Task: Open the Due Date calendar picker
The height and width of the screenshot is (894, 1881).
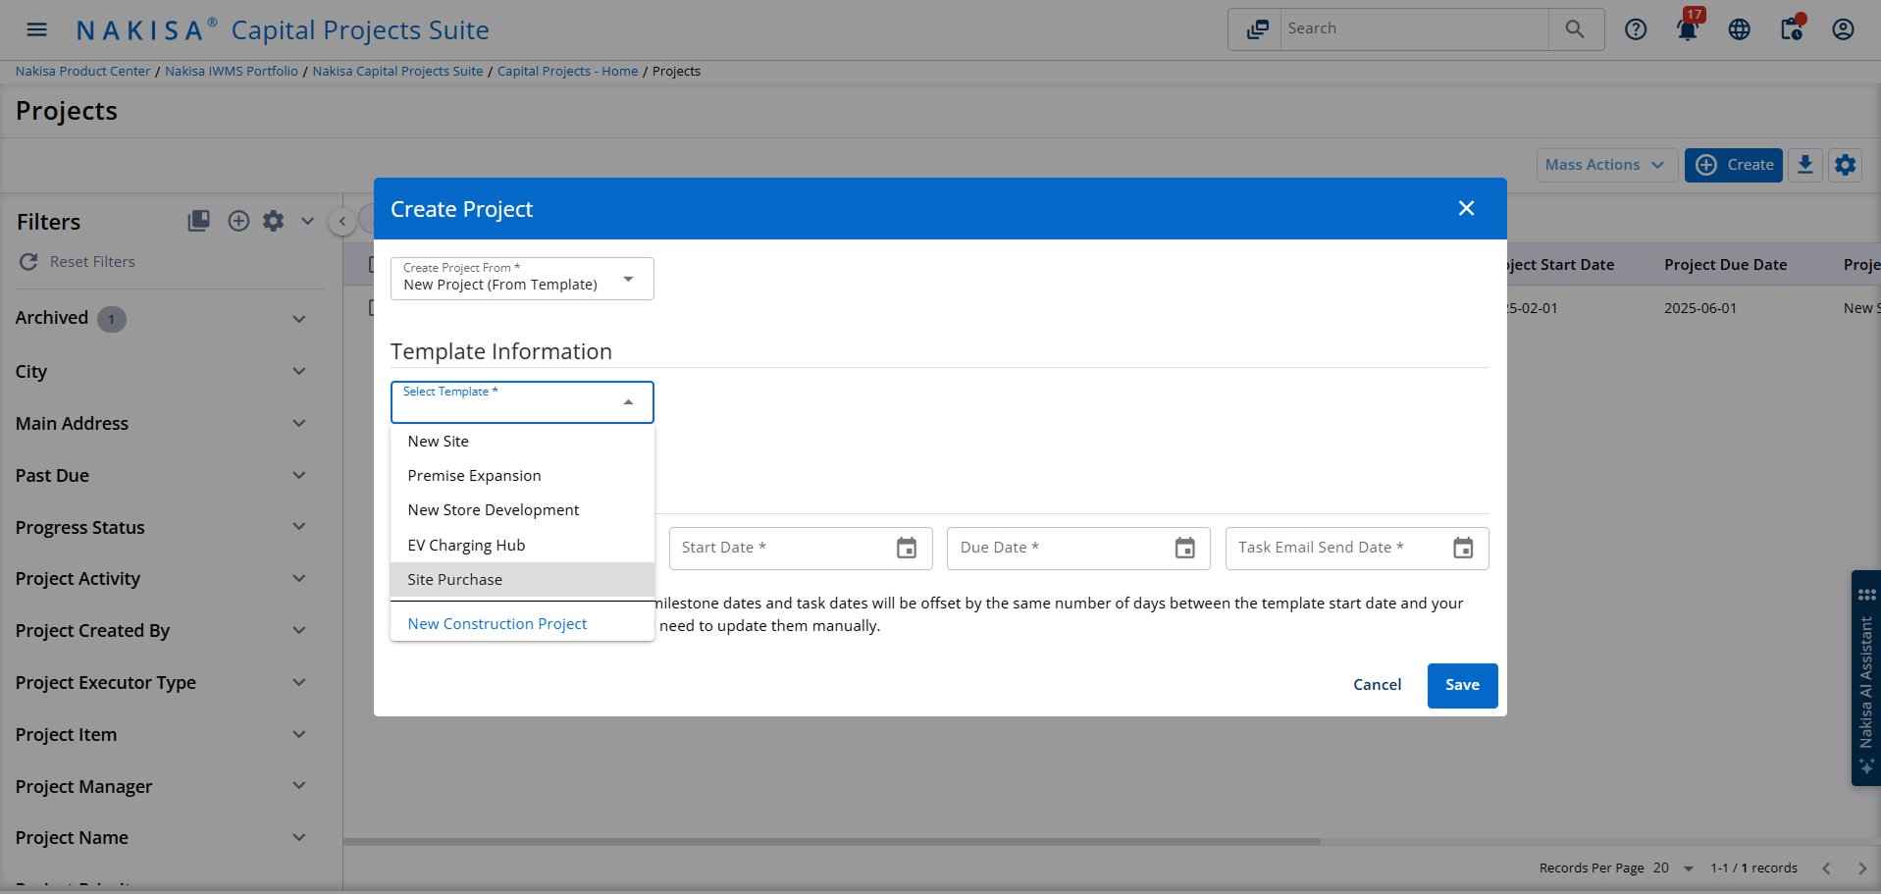Action: pos(1184,549)
